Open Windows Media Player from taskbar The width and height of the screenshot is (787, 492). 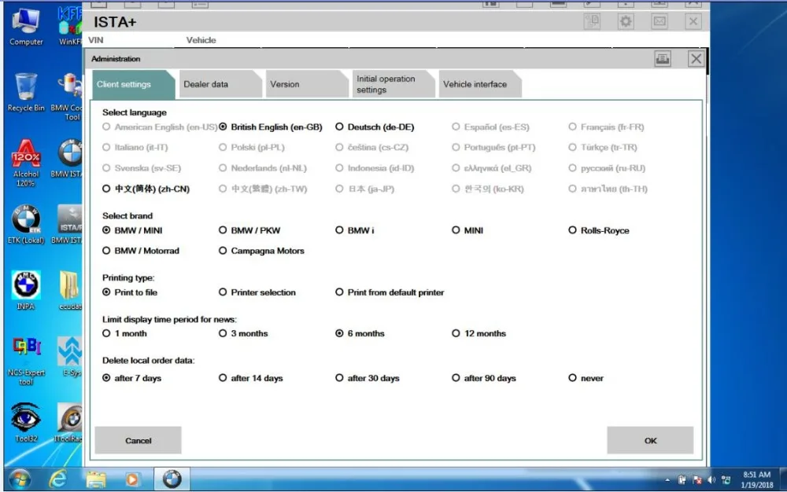[132, 479]
